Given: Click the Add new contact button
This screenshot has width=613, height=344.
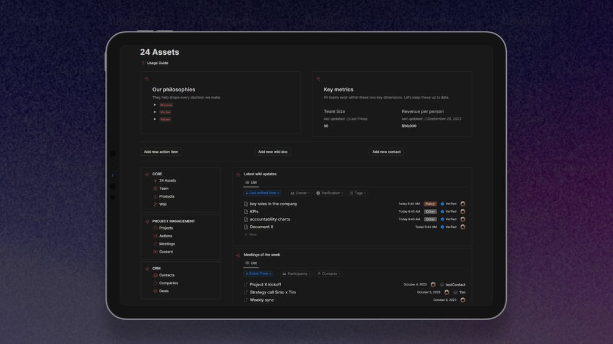Looking at the screenshot, I should pyautogui.click(x=386, y=152).
